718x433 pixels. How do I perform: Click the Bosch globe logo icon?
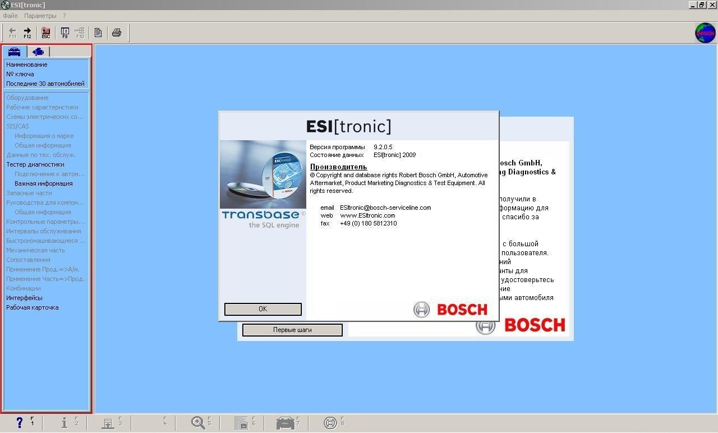(x=705, y=33)
